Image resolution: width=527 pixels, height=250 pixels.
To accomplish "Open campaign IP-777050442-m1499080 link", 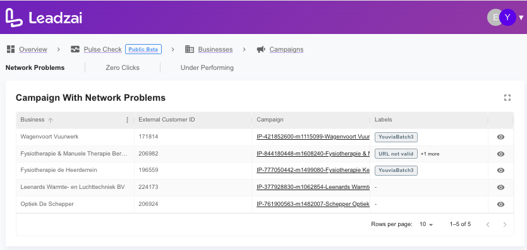I will point(313,170).
